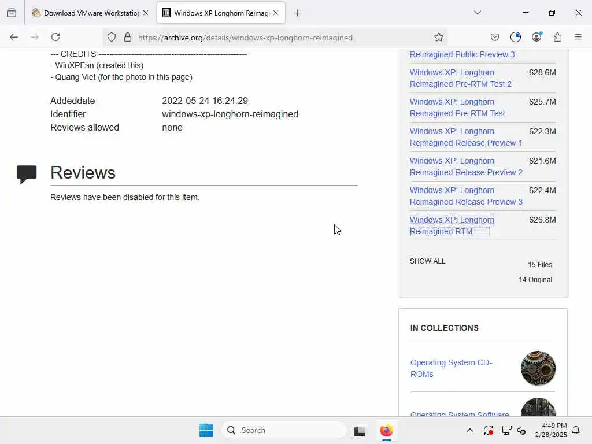The height and width of the screenshot is (444, 592).
Task: Close the Windows XP Longhorn tab
Action: point(276,13)
